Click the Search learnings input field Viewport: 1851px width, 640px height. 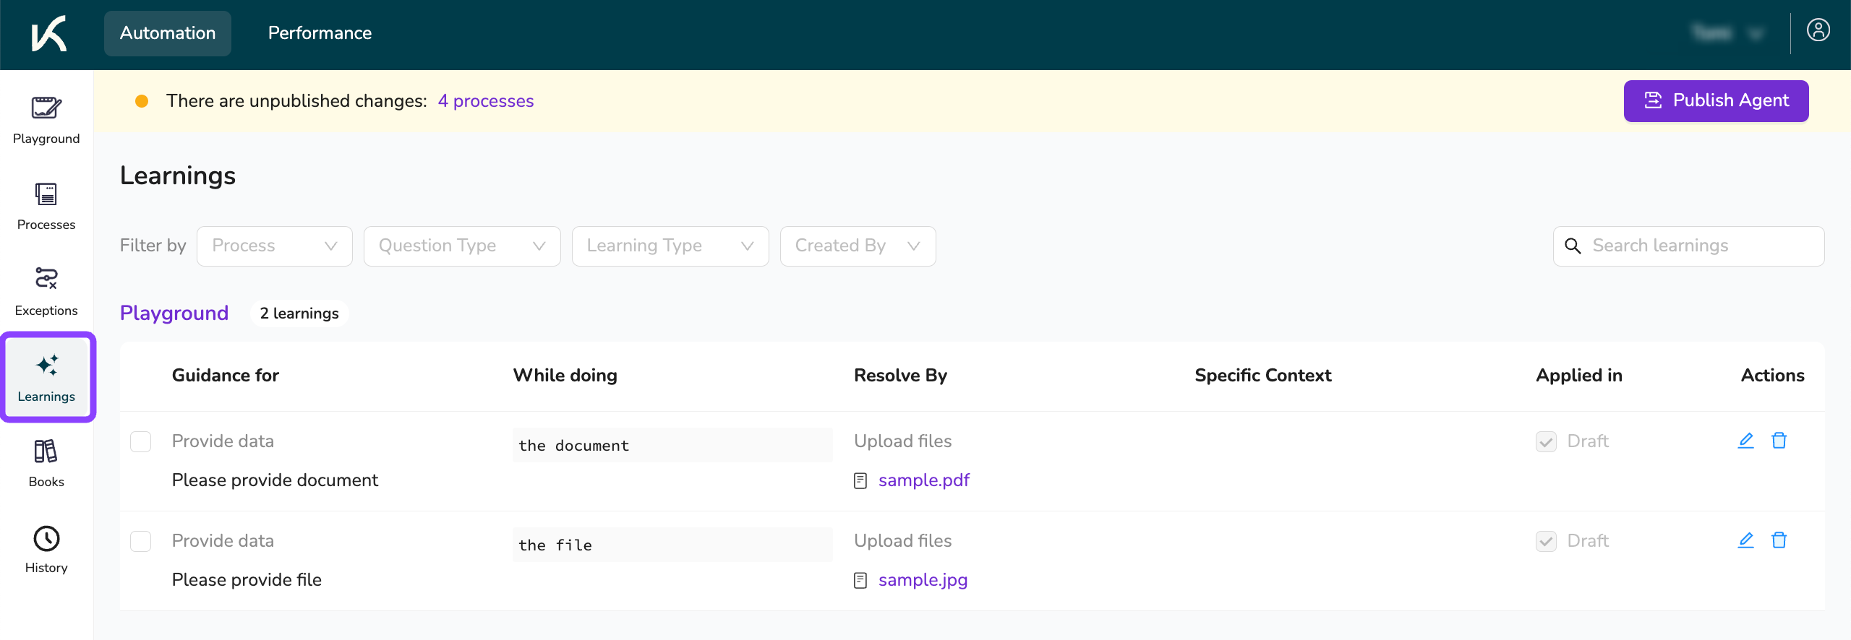click(1699, 246)
